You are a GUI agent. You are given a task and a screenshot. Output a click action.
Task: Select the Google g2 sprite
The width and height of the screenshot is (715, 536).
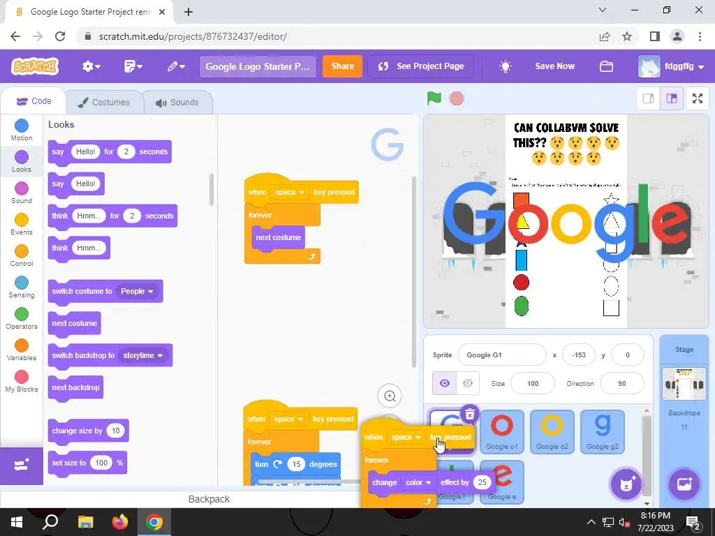[602, 432]
